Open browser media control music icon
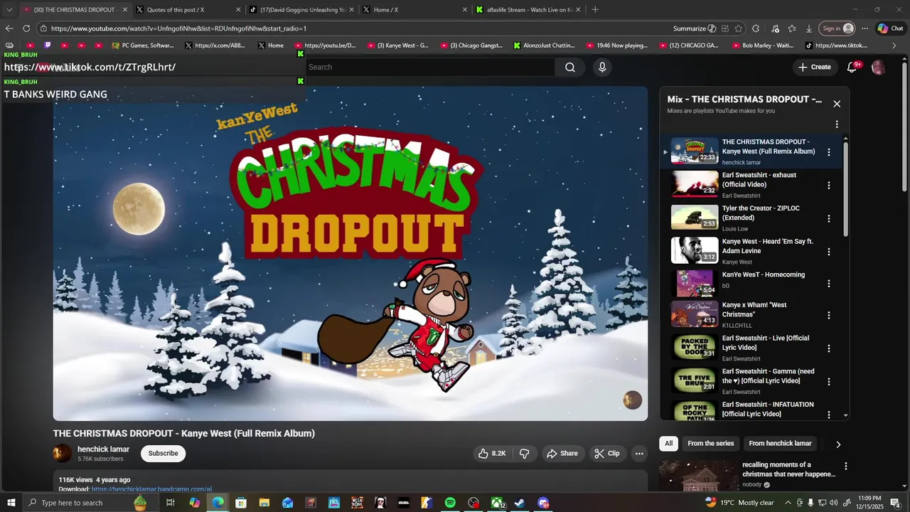910x512 pixels. point(775,28)
